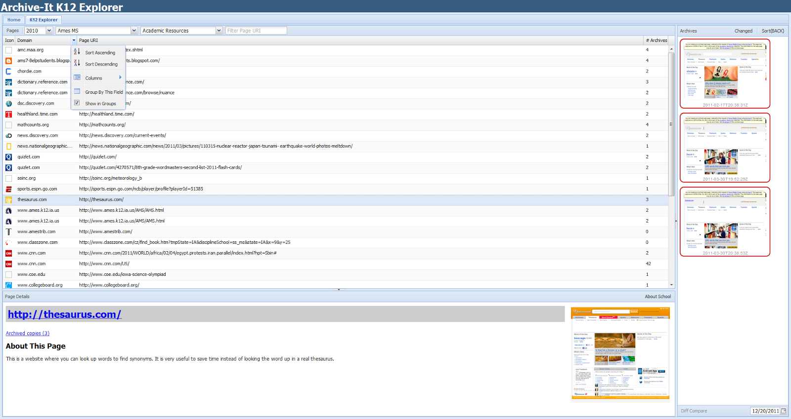Open the 2010 year dropdown
Screen dimensions: 791x419
tap(49, 31)
